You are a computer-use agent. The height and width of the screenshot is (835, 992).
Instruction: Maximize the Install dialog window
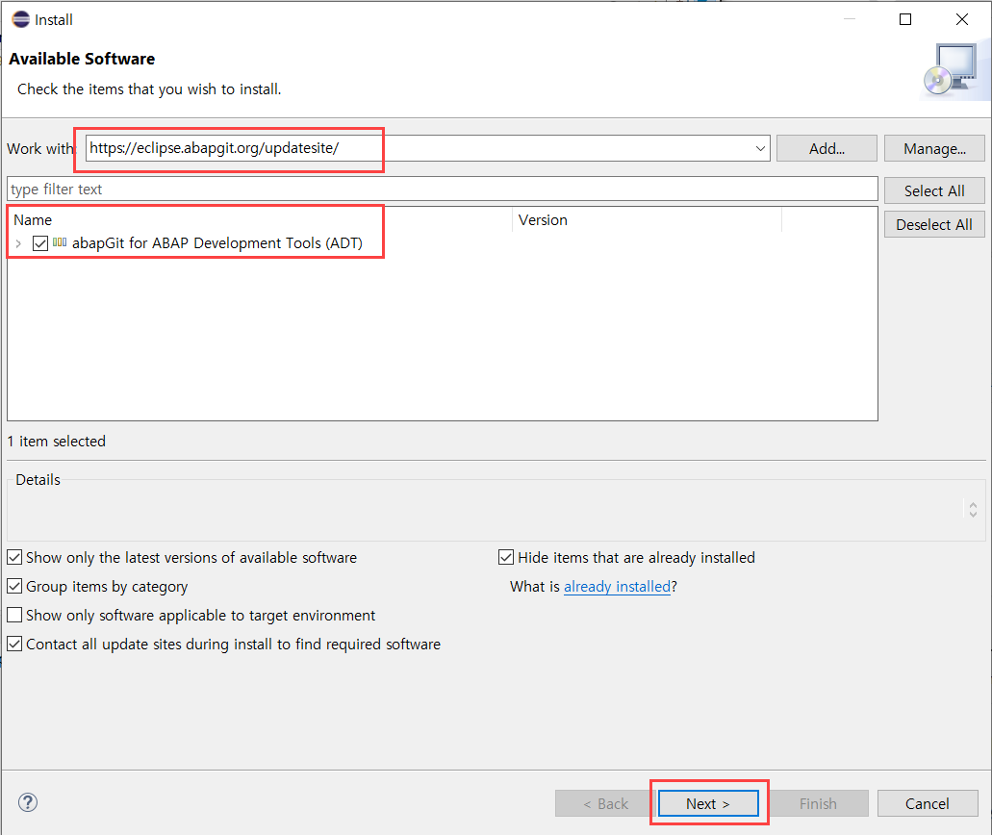(905, 19)
